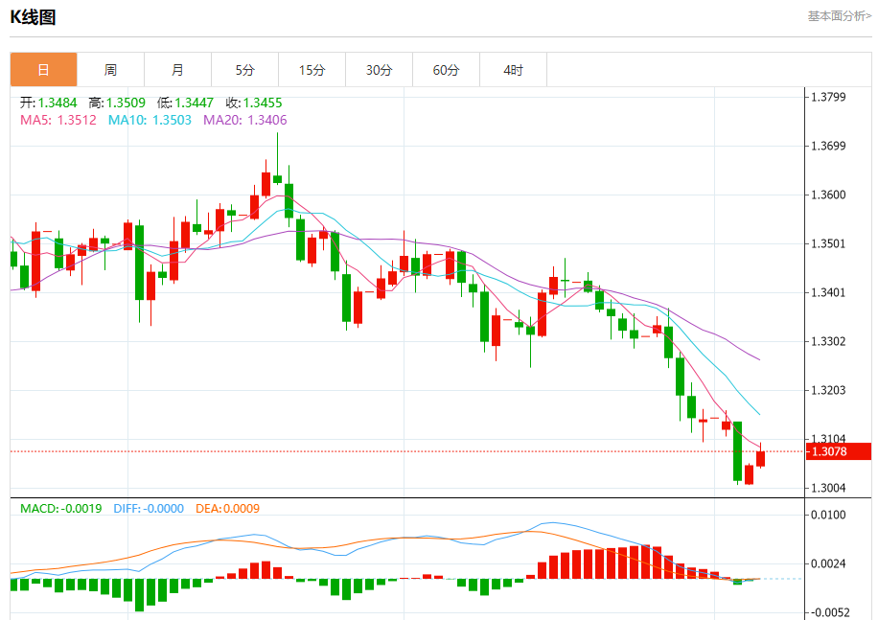Click the DIFF indicator value label
The image size is (878, 620).
pyautogui.click(x=149, y=508)
